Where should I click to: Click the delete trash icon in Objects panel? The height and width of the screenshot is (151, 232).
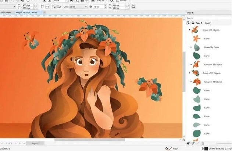click(202, 143)
